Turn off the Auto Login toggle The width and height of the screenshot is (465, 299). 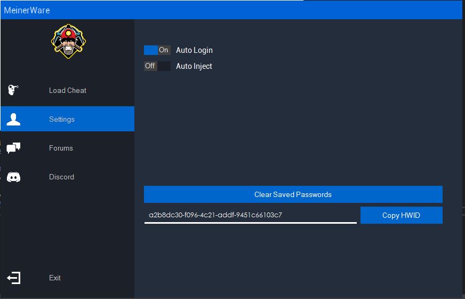[x=157, y=50]
